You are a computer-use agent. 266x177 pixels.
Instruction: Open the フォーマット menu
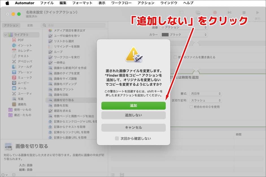point(82,3)
